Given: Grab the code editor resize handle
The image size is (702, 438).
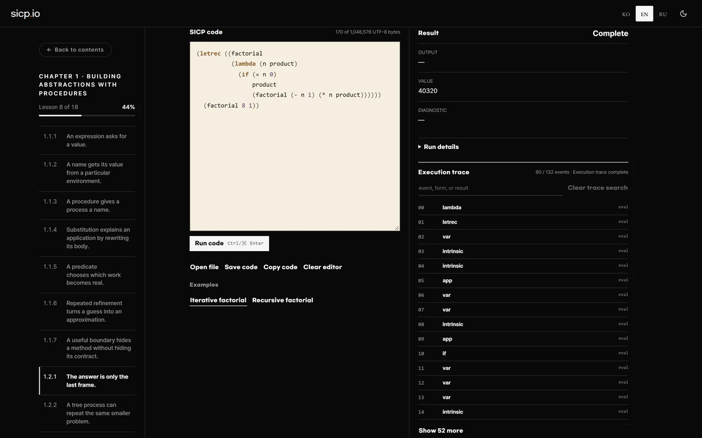Looking at the screenshot, I should (x=397, y=228).
